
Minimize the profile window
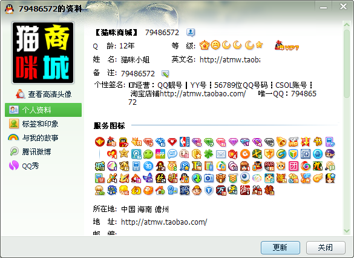(323, 8)
